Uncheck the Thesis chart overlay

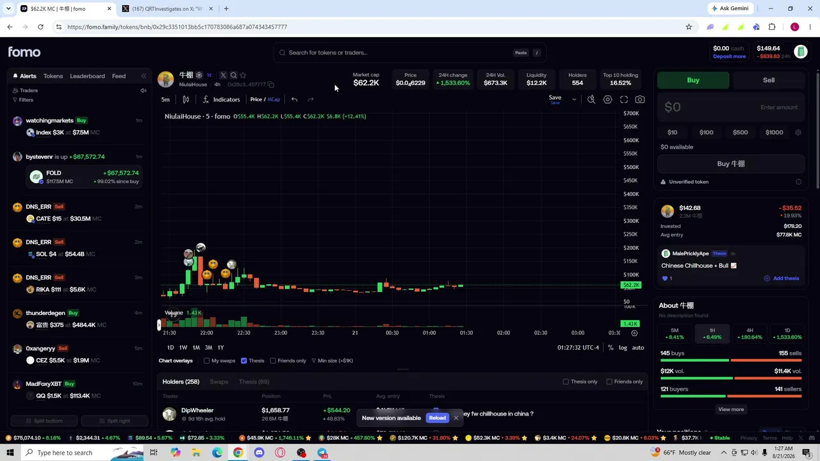click(x=243, y=361)
